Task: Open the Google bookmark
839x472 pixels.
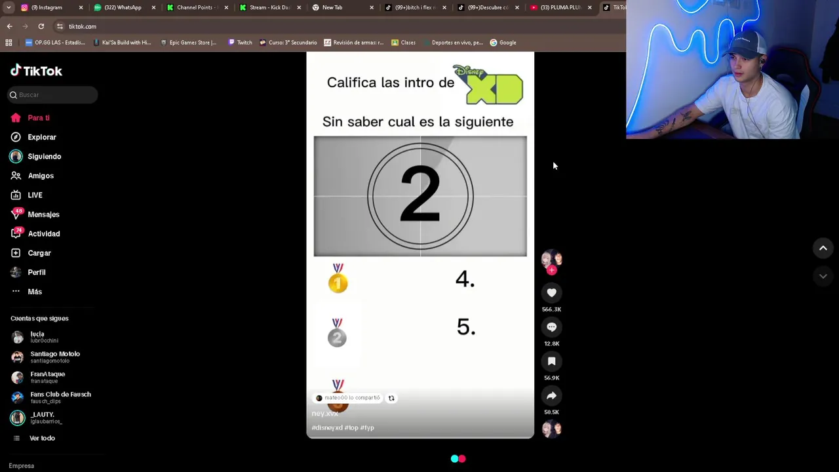Action: pyautogui.click(x=503, y=43)
